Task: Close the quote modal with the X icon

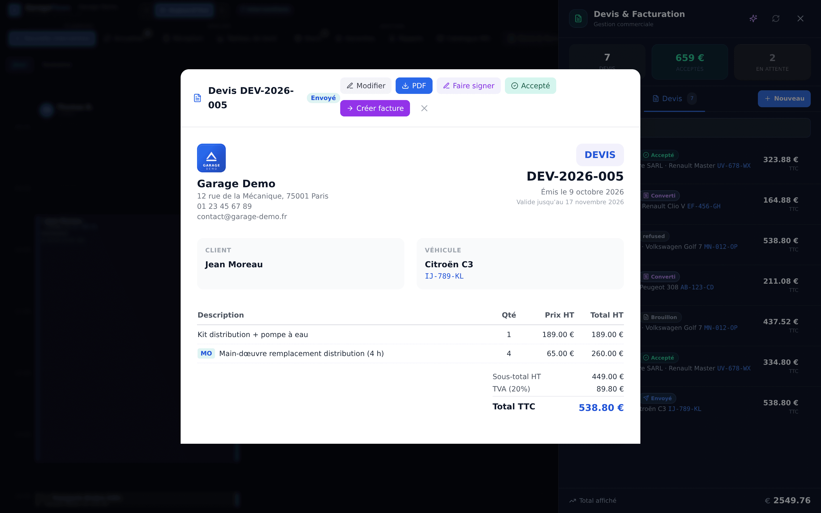Action: pyautogui.click(x=424, y=108)
